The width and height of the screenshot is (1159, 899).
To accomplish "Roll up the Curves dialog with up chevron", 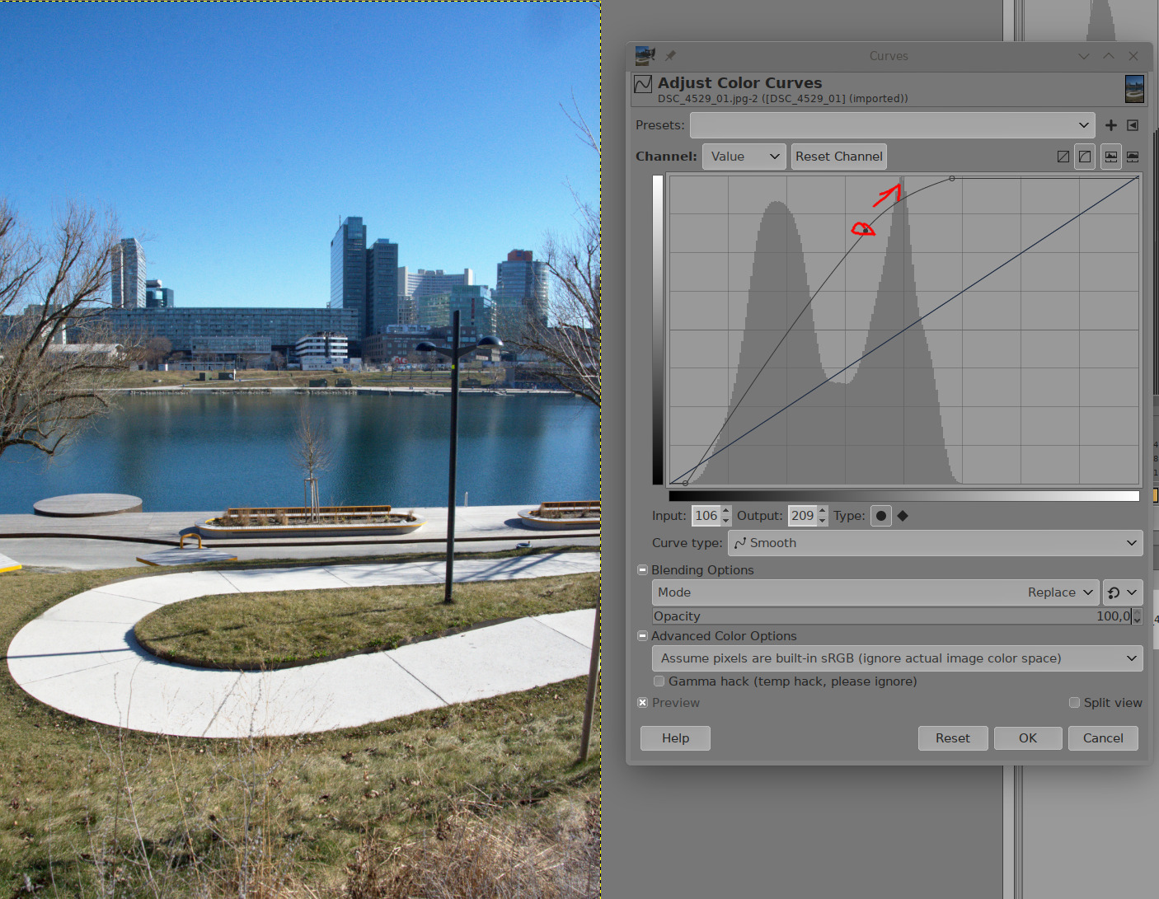I will [1109, 56].
